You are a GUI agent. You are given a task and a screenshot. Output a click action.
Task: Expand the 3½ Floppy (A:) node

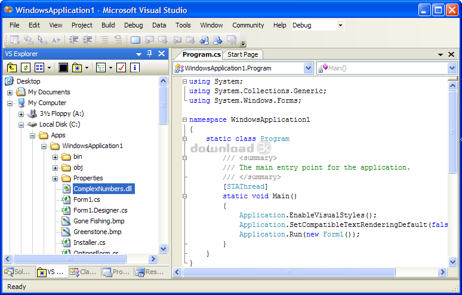pos(21,114)
